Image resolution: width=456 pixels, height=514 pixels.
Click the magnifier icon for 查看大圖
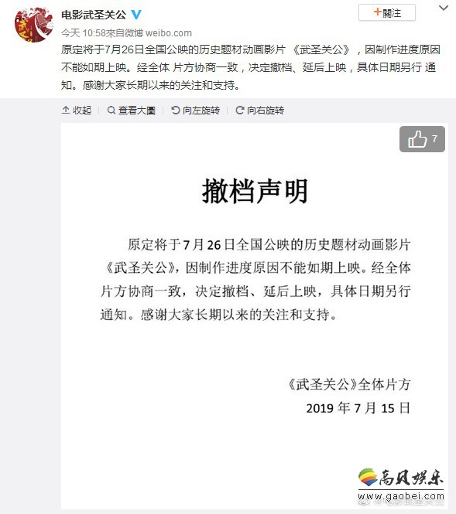tap(111, 110)
